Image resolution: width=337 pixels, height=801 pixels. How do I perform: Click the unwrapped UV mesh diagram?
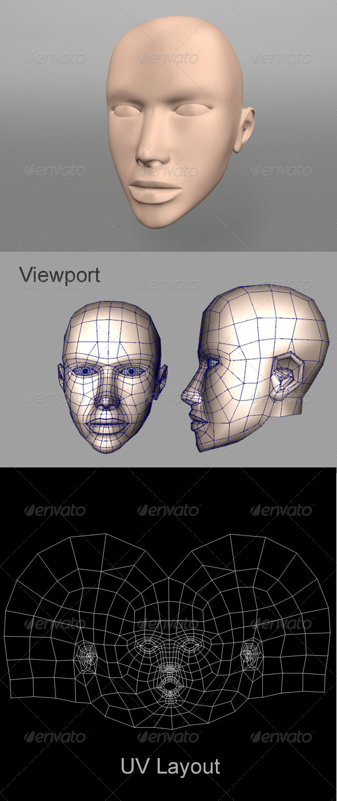(168, 631)
